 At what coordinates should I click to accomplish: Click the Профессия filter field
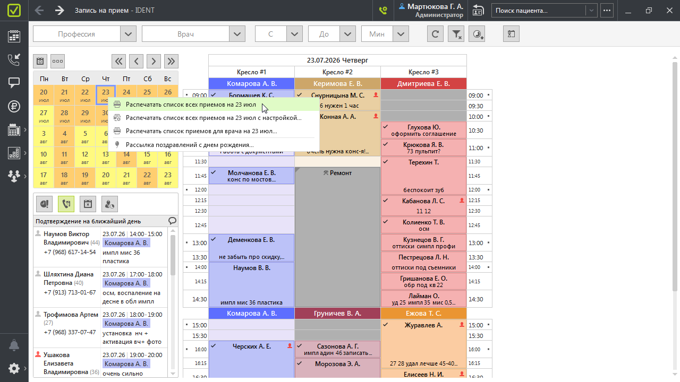coord(76,34)
